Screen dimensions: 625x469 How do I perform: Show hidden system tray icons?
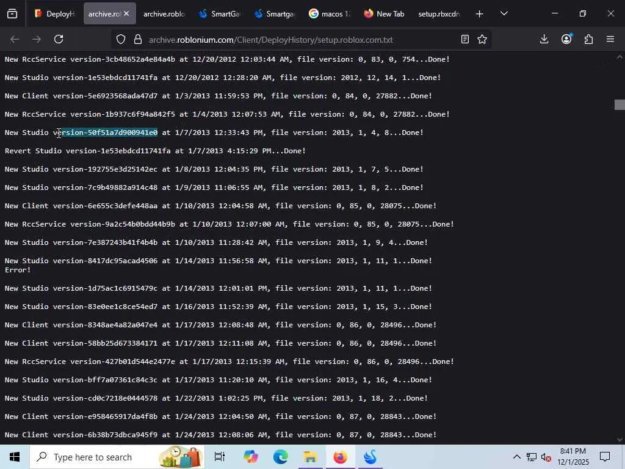pyautogui.click(x=516, y=457)
